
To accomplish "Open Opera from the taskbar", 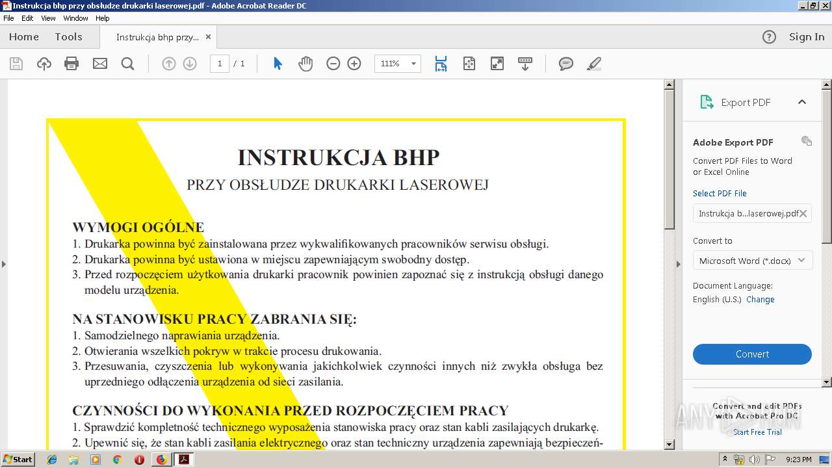I will pyautogui.click(x=139, y=460).
